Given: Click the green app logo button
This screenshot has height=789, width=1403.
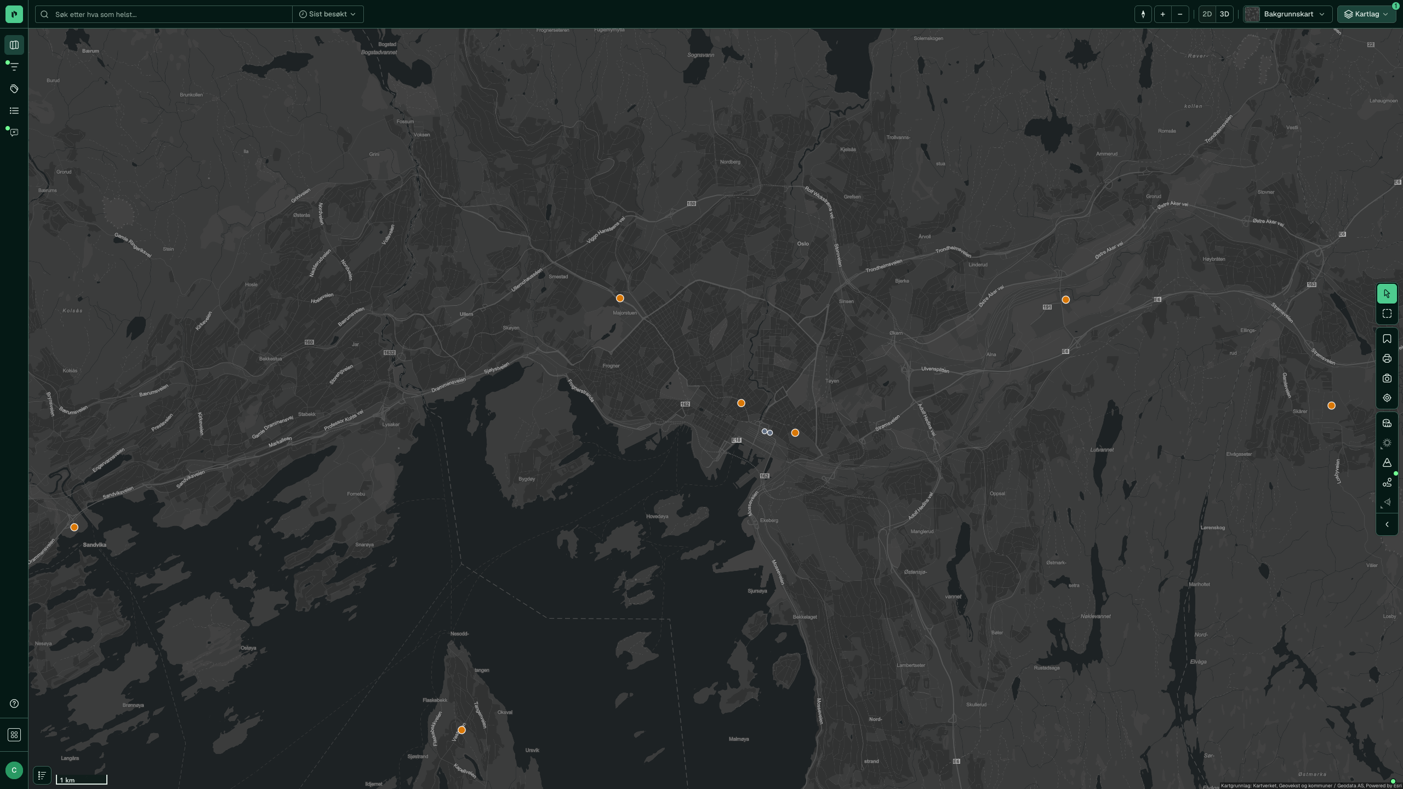Looking at the screenshot, I should coord(14,14).
